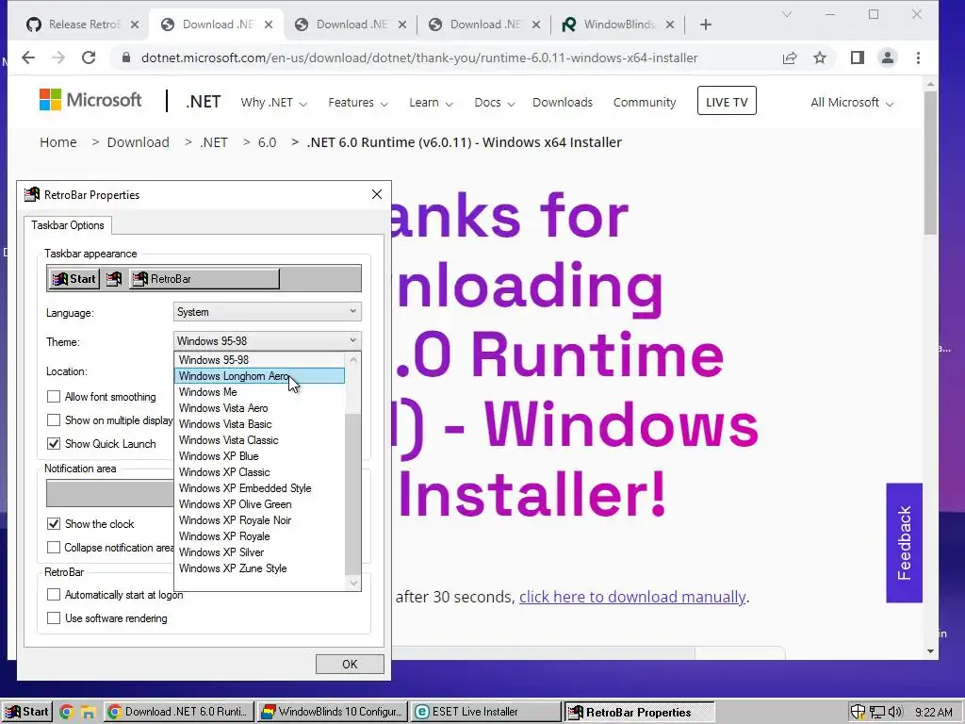The height and width of the screenshot is (724, 965).
Task: Click the browser forward arrow
Action: 58,58
